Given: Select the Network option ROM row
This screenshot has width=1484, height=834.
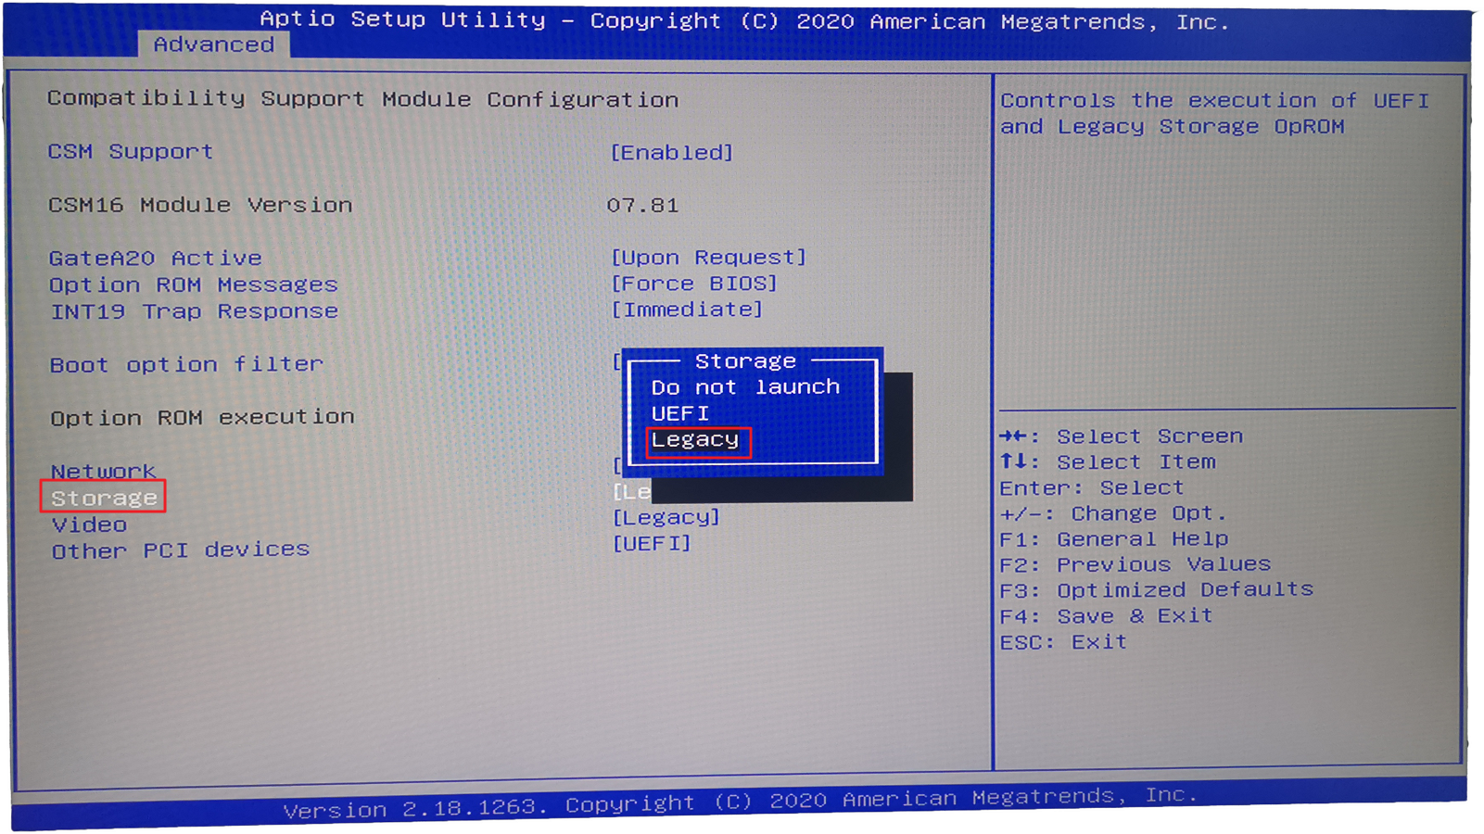Looking at the screenshot, I should click(103, 471).
